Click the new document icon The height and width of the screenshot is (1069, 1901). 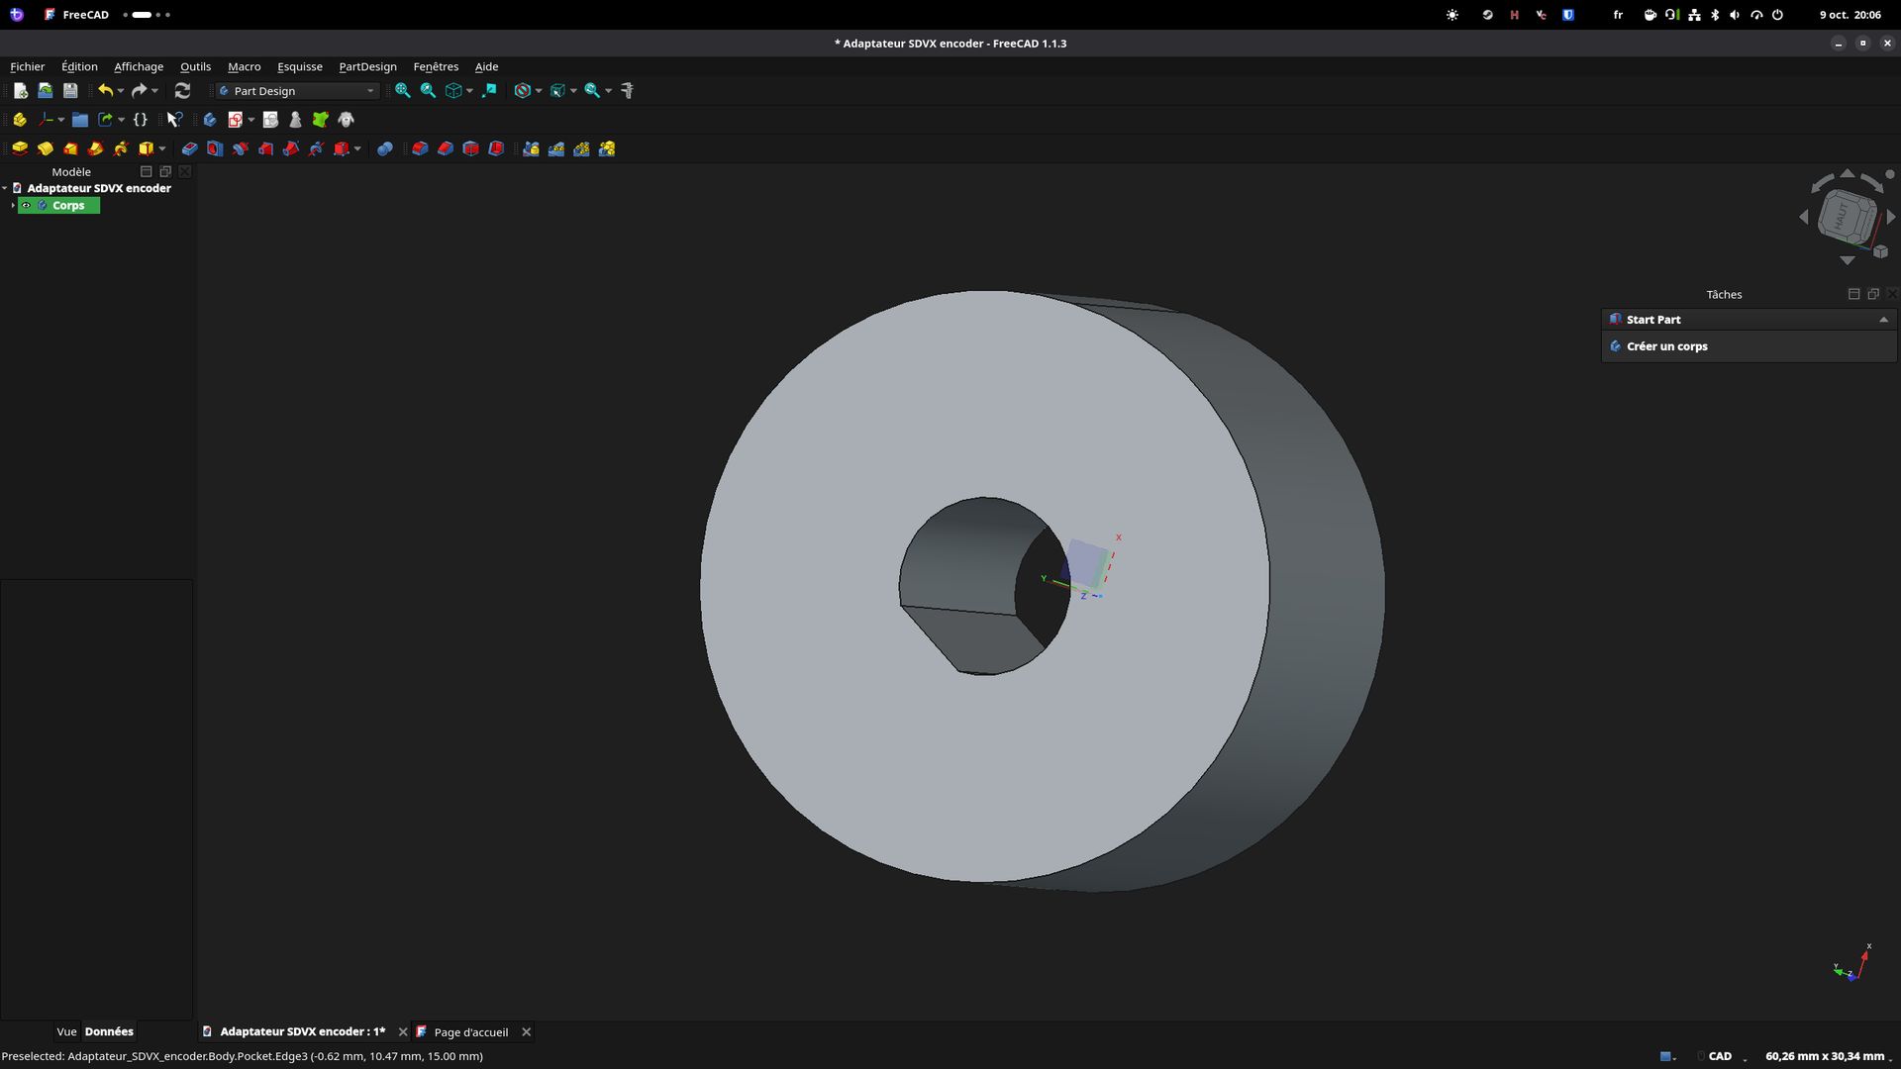point(20,90)
